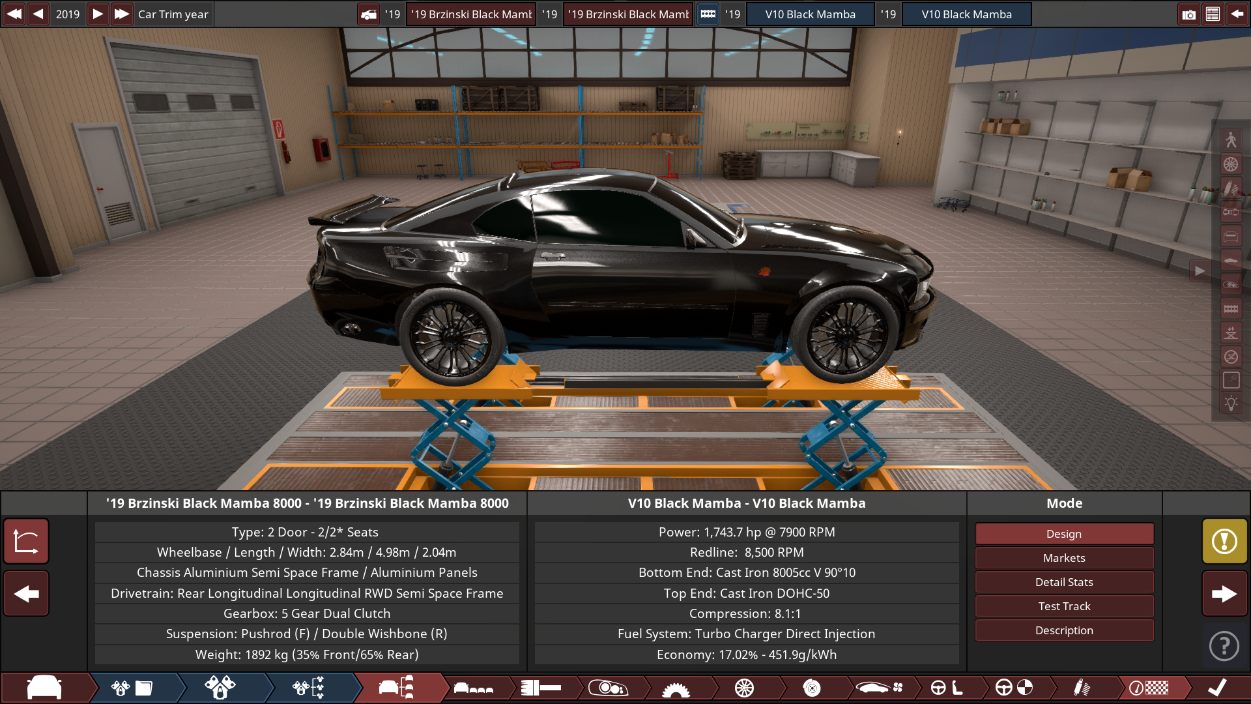Increase trim year by one

[98, 14]
